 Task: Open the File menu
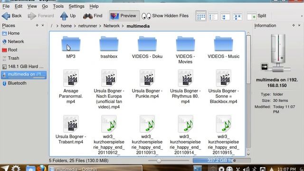[6, 6]
